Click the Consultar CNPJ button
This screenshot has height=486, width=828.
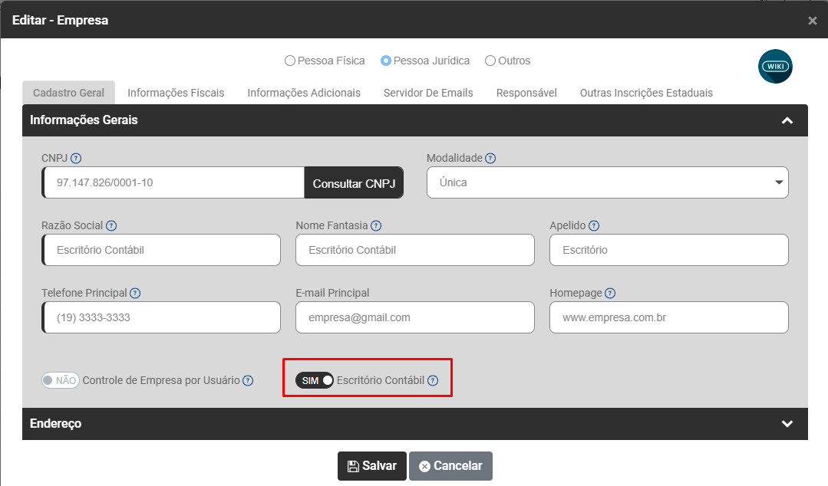(x=354, y=183)
